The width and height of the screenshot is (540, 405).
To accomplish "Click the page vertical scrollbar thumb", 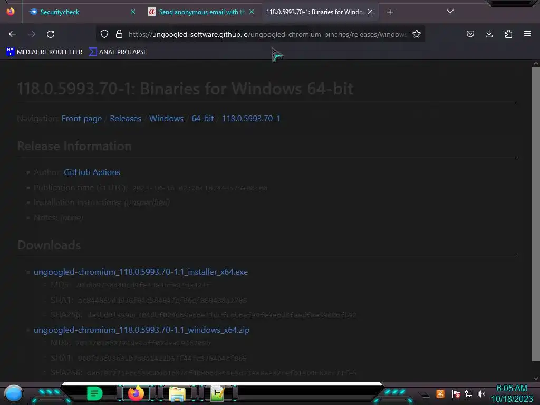I will click(x=536, y=214).
